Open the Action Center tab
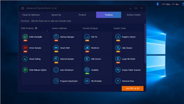The image size is (184, 104). click(134, 15)
